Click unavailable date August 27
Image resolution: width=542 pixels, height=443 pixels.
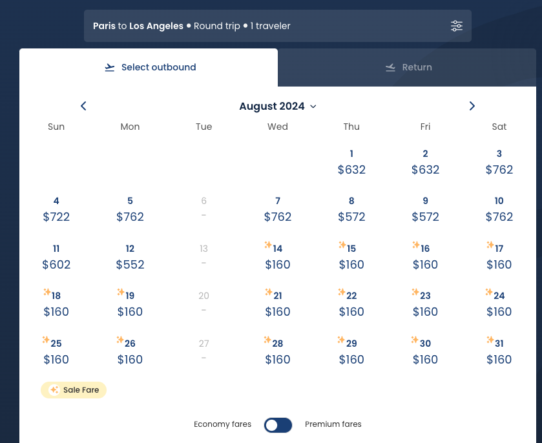pos(203,350)
